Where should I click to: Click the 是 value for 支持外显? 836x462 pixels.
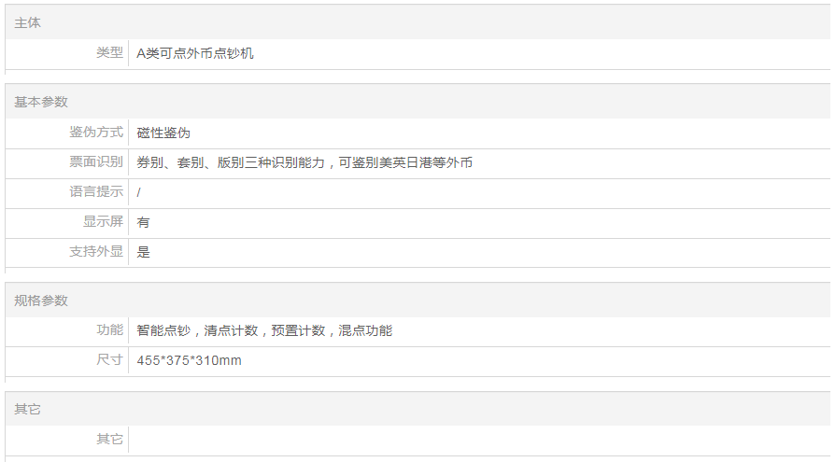coord(144,252)
